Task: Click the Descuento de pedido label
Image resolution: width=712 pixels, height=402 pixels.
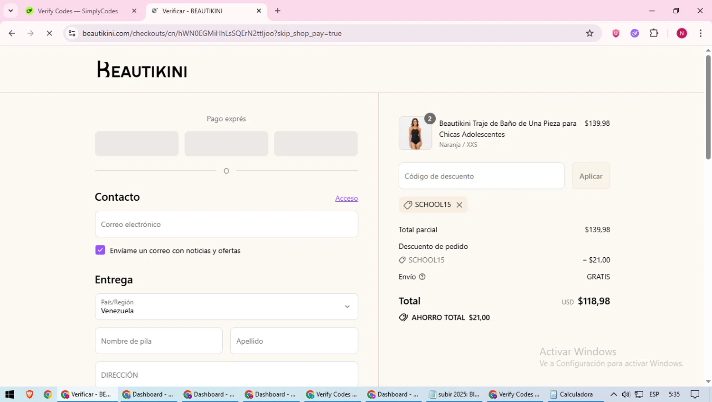Action: coord(433,246)
